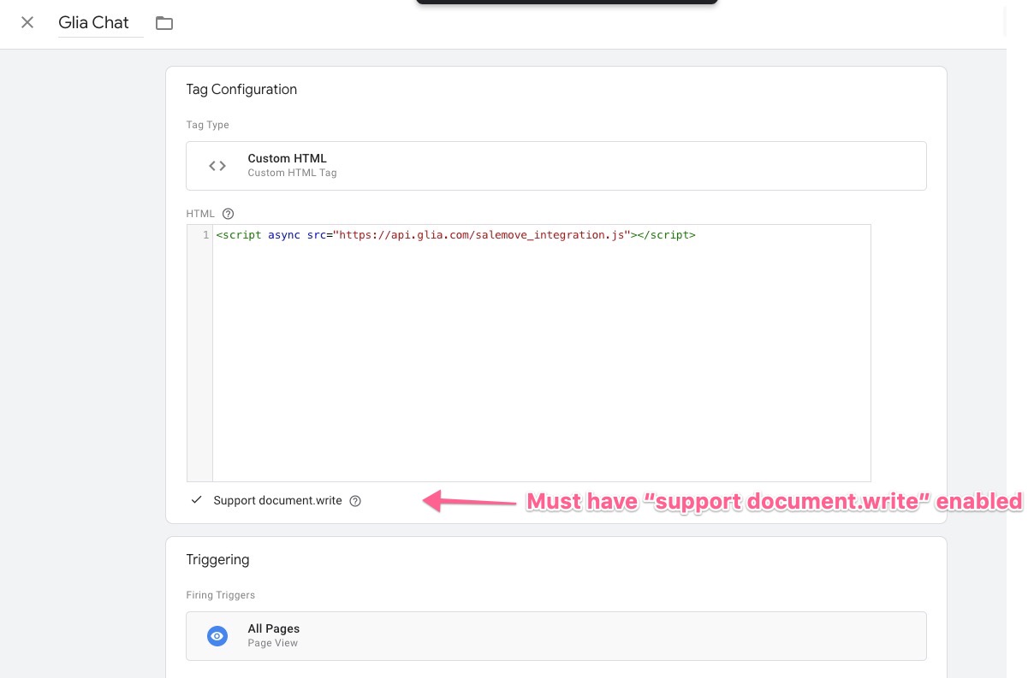Click the script src URL text
This screenshot has width=1034, height=678.
(481, 234)
